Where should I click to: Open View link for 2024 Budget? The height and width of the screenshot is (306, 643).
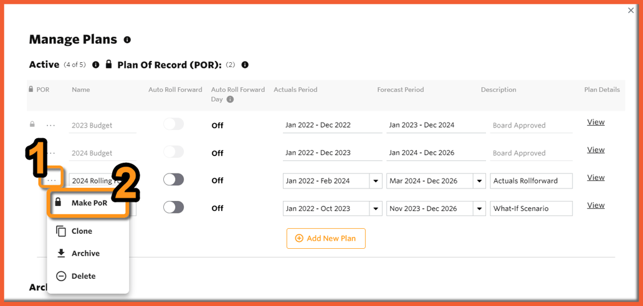(596, 150)
